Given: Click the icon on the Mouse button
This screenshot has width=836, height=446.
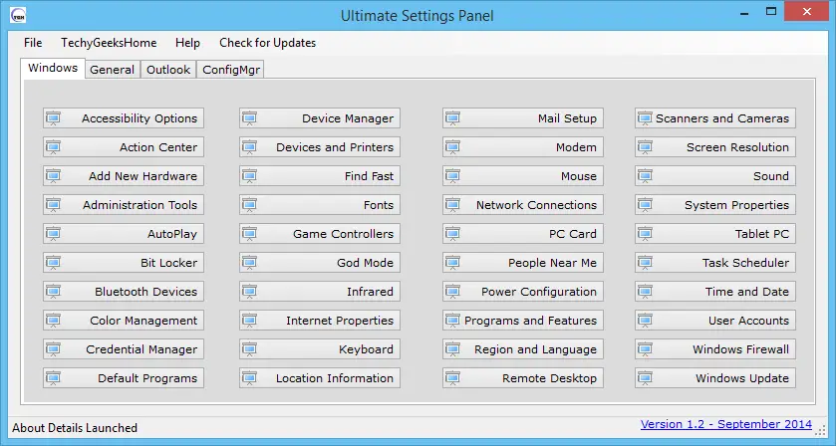Looking at the screenshot, I should (x=452, y=176).
